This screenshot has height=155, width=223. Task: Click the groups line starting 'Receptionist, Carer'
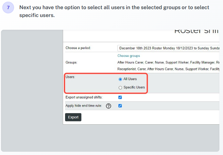168,69
